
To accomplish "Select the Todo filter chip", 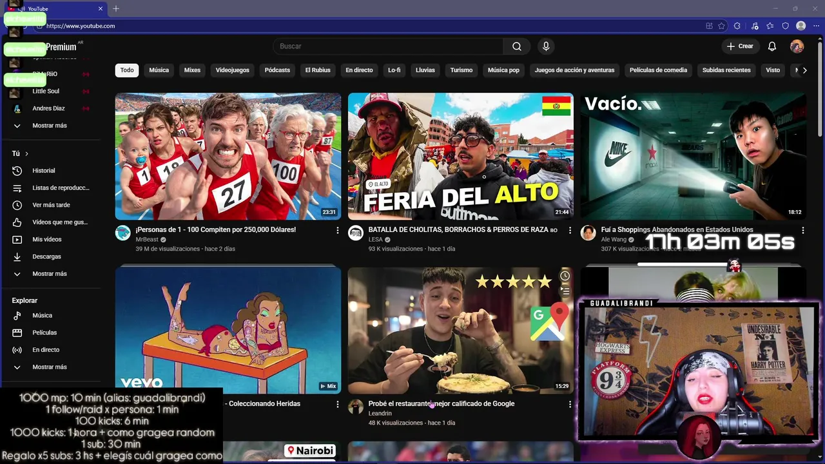I will [127, 70].
